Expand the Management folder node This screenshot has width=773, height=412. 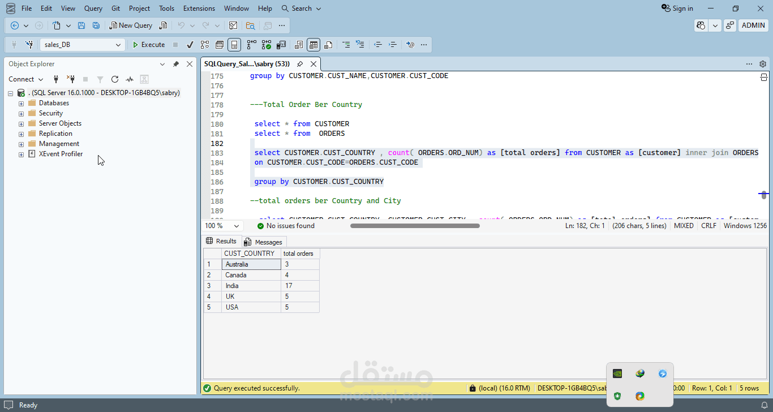coord(22,144)
